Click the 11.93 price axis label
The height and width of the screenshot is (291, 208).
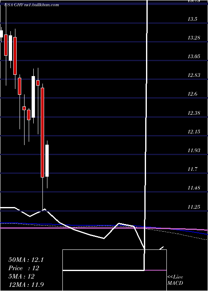194,150
